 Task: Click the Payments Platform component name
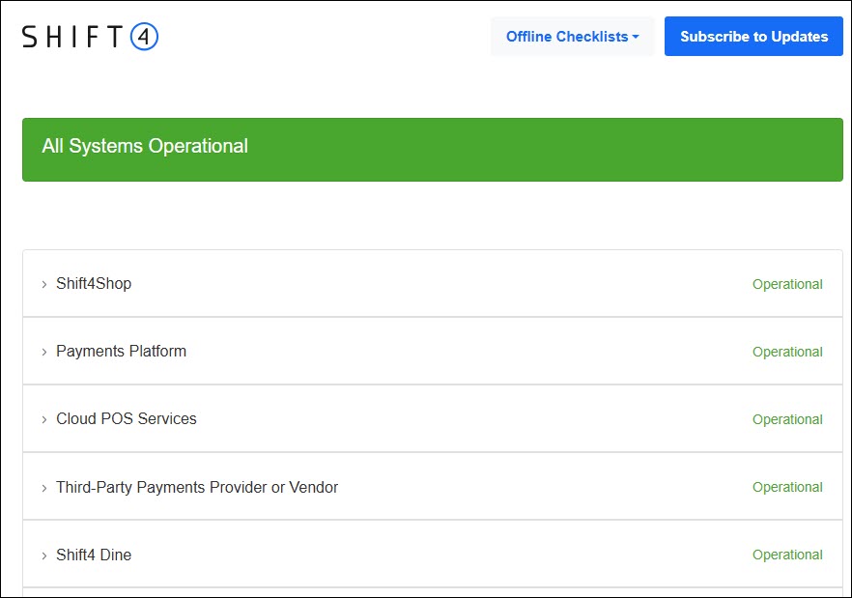tap(121, 352)
